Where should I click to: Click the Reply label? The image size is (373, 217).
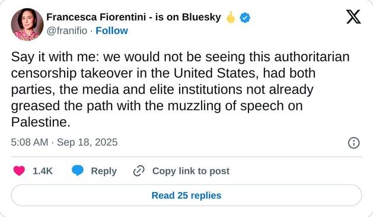point(104,171)
